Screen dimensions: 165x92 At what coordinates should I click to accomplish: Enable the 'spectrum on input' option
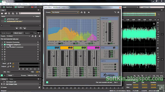coord(115,64)
